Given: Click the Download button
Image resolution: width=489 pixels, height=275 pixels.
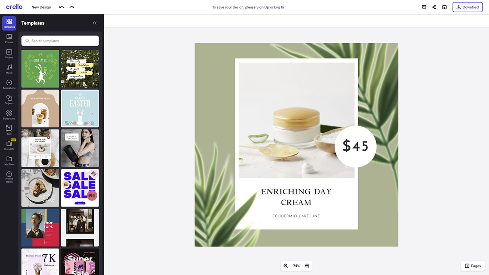Looking at the screenshot, I should (467, 7).
